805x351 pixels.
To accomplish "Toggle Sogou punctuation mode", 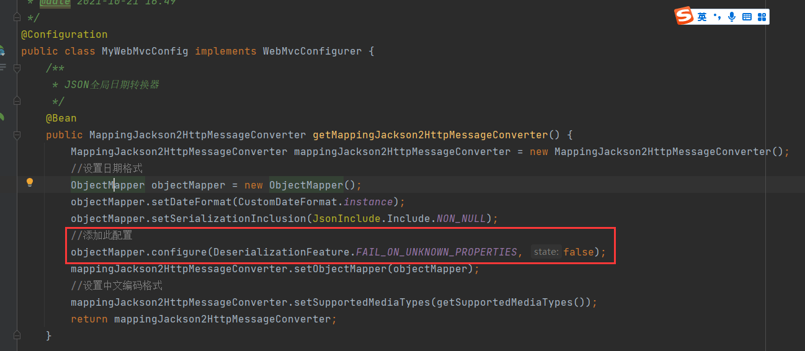I will click(x=717, y=17).
